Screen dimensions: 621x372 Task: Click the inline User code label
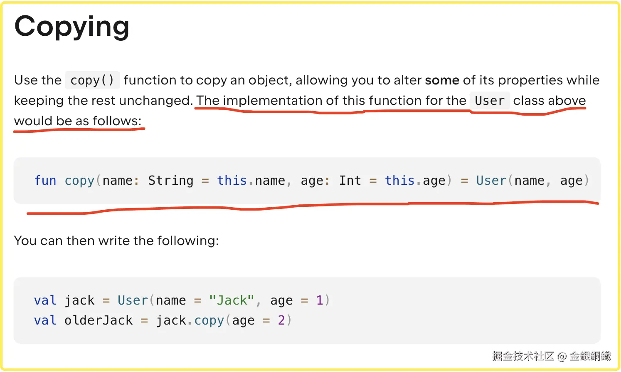pyautogui.click(x=490, y=101)
